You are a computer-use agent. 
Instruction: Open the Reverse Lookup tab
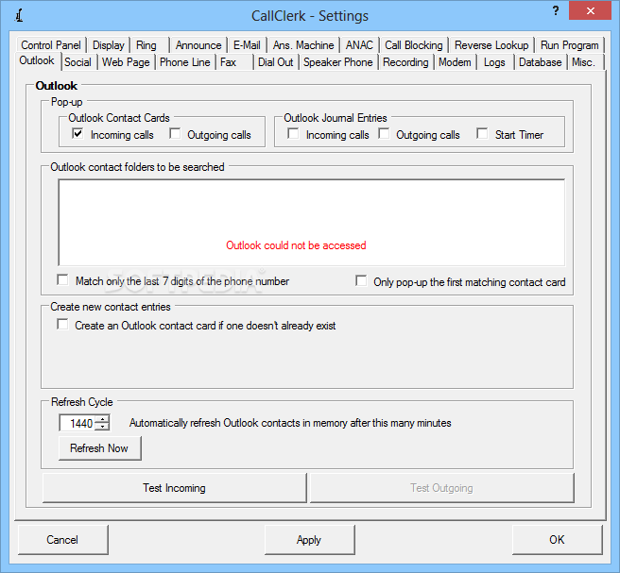pyautogui.click(x=491, y=45)
